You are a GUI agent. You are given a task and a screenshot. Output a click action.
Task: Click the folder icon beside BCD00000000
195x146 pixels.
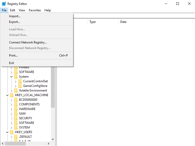pyautogui.click(x=16, y=100)
